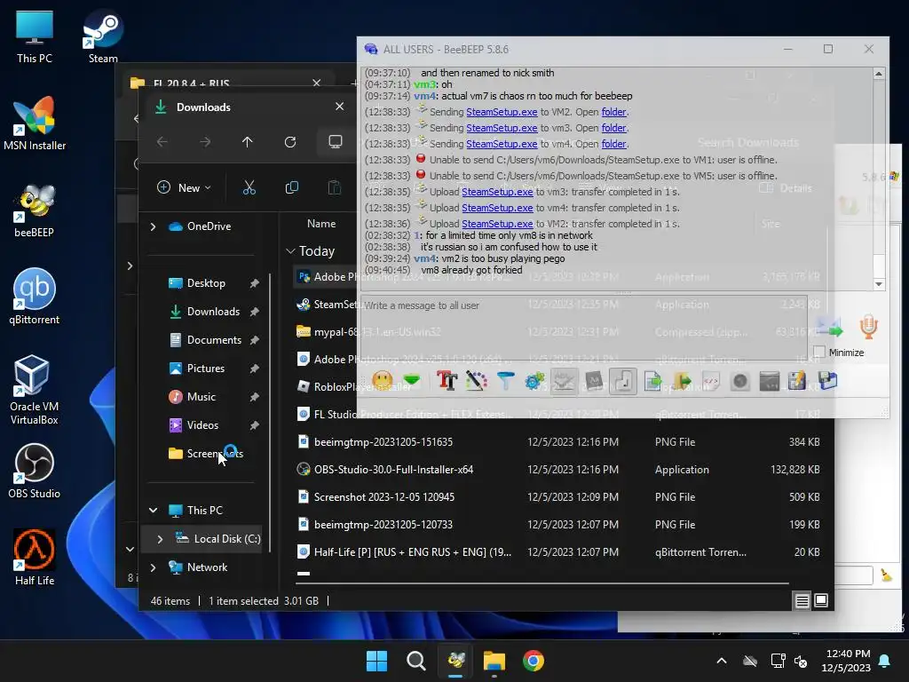909x682 pixels.
Task: Expand OneDrive in navigation pane
Action: [x=153, y=226]
